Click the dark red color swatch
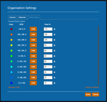Viewport: 107px width, 102px height. point(12,29)
